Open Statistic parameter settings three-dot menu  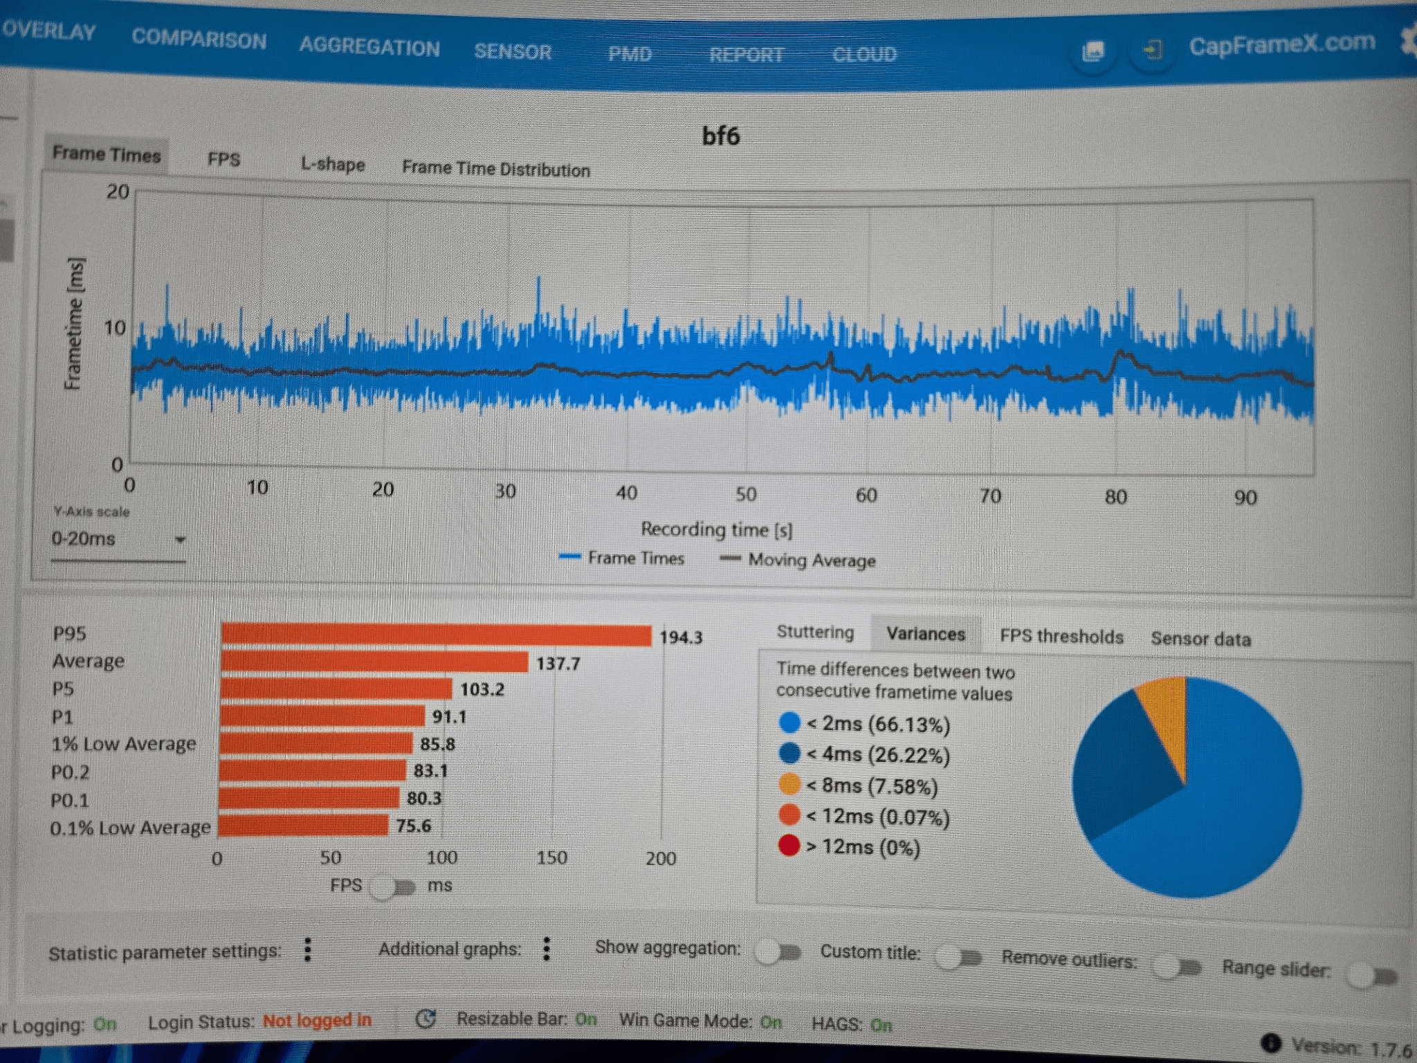pyautogui.click(x=308, y=950)
